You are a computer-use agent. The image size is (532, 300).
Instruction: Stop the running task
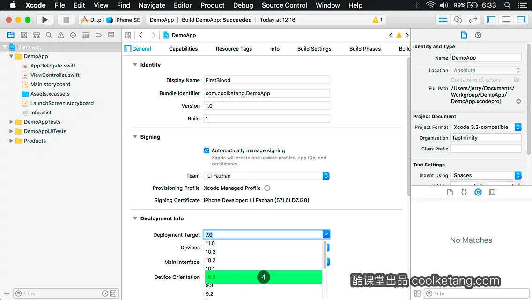click(x=66, y=20)
